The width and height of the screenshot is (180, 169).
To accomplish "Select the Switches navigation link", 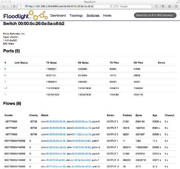I will click(93, 15).
